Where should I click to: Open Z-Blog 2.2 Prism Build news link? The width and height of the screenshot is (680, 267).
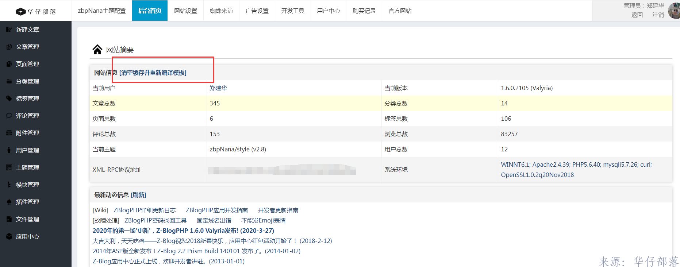[x=196, y=251]
